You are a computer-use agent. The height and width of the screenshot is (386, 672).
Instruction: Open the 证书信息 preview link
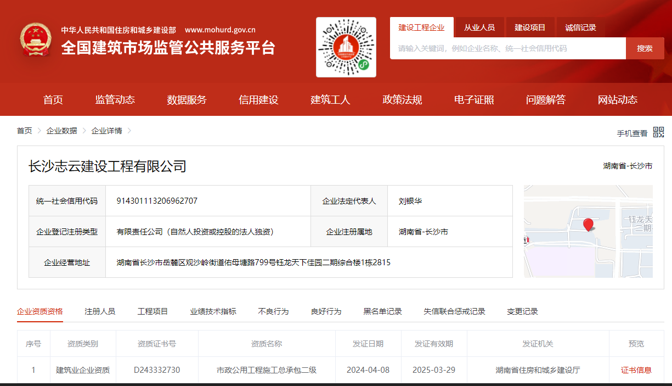point(636,370)
